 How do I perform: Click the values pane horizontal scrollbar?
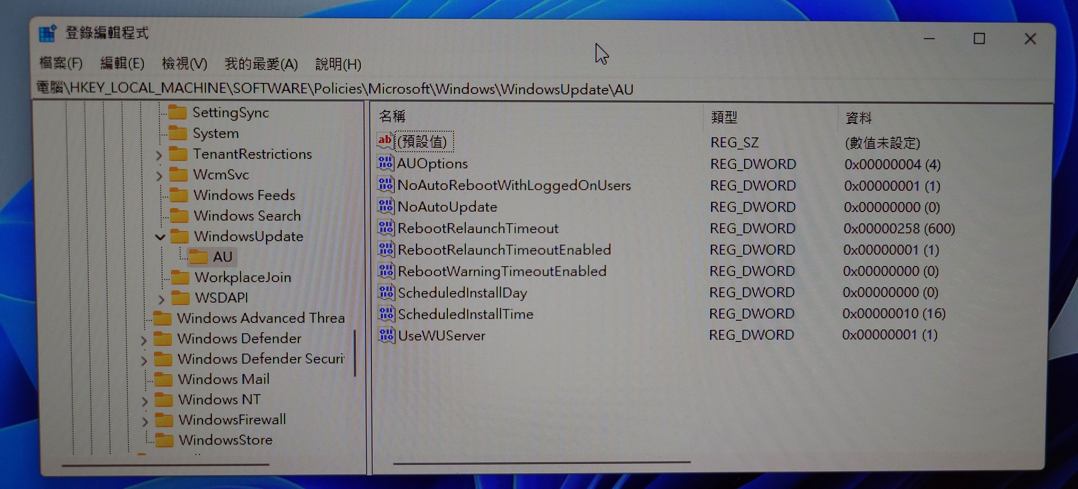pos(541,463)
